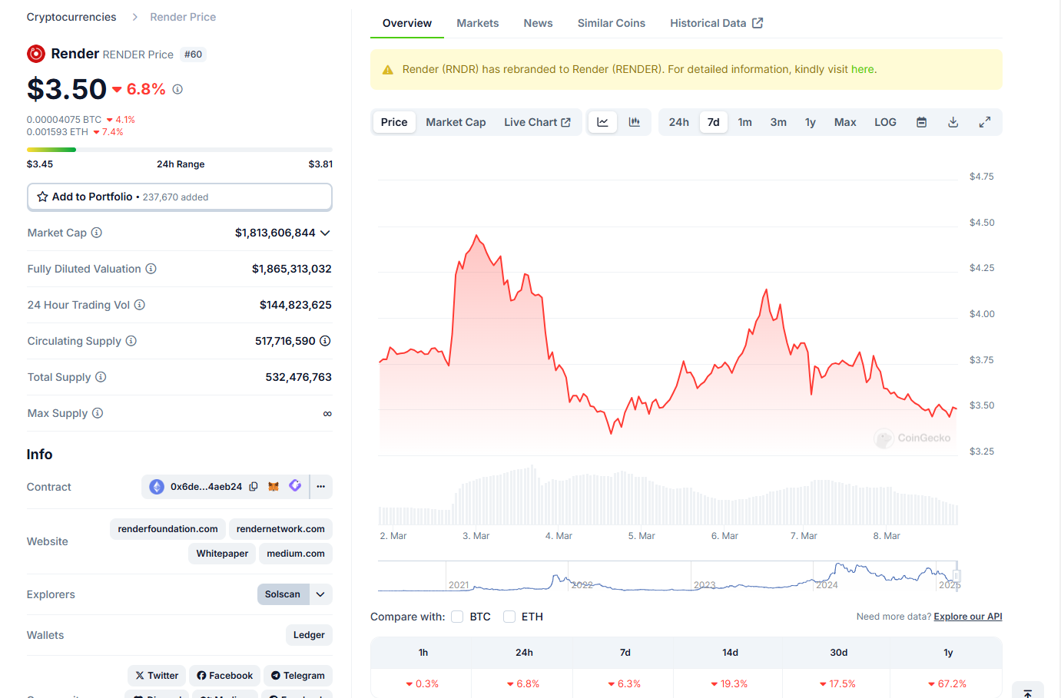Open the Explorers dropdown arrow

point(321,594)
